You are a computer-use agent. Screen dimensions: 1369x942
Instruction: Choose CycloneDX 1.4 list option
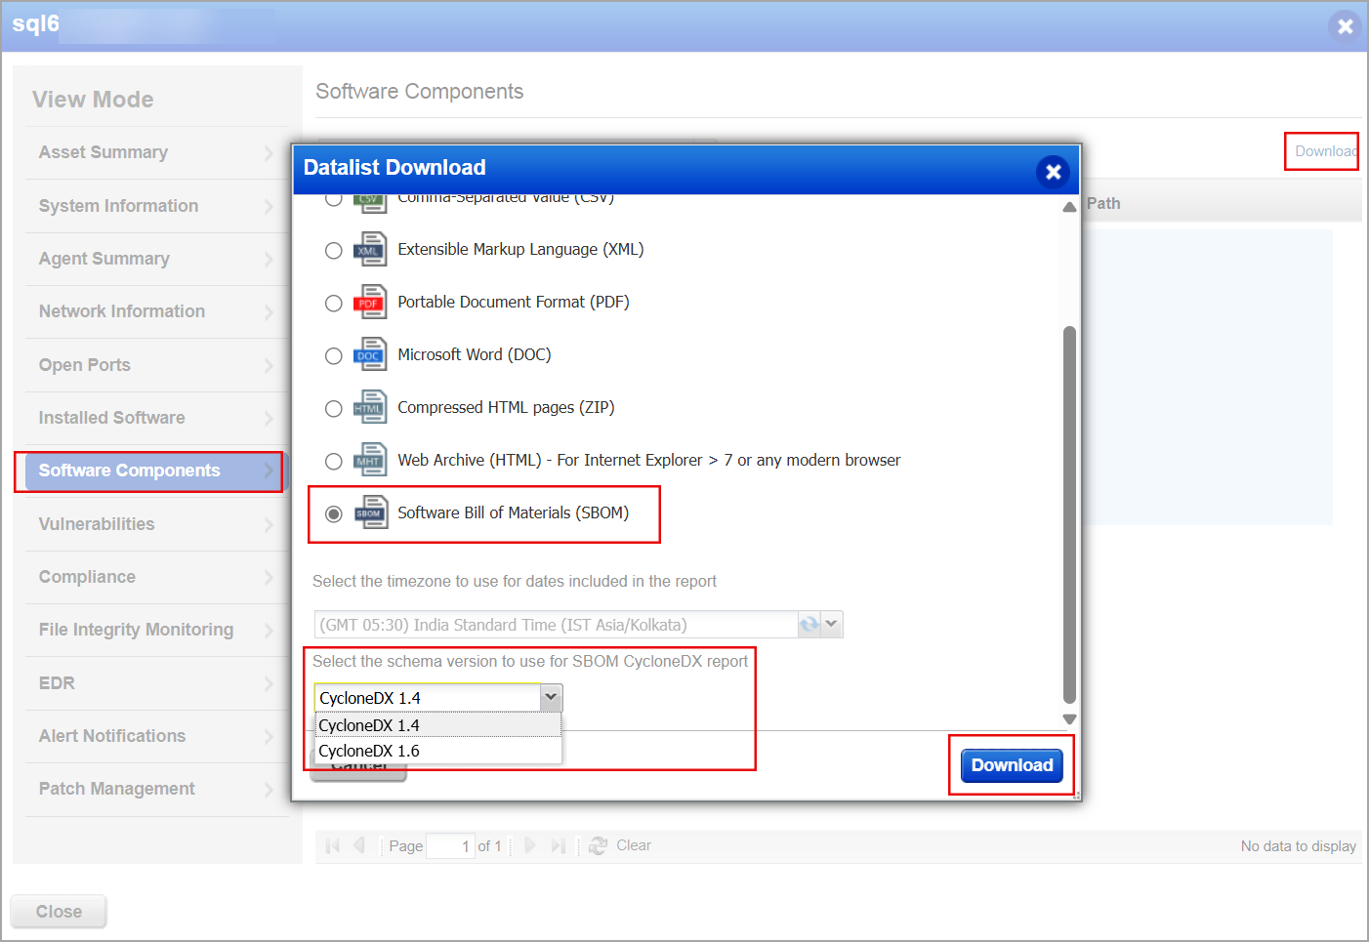point(438,725)
